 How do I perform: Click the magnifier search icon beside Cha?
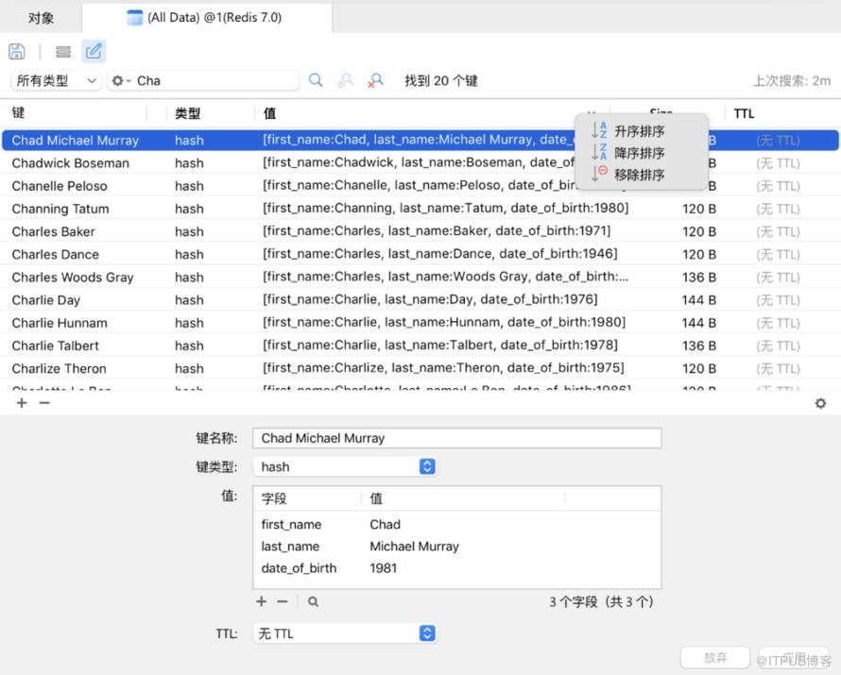(316, 81)
